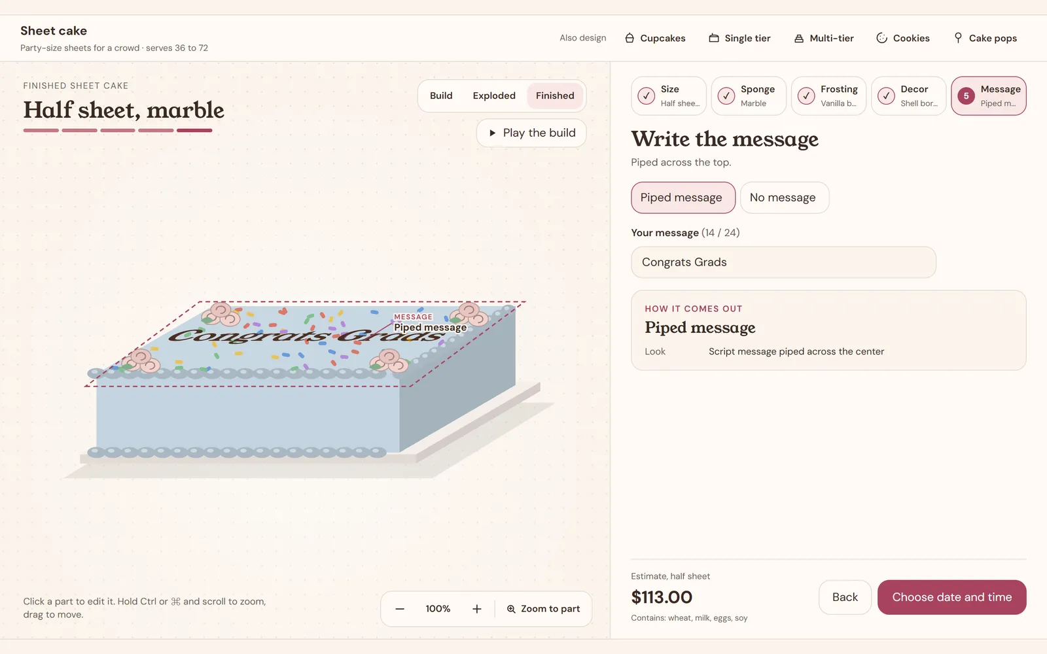Click Choose date and time
The height and width of the screenshot is (654, 1047).
(x=951, y=597)
